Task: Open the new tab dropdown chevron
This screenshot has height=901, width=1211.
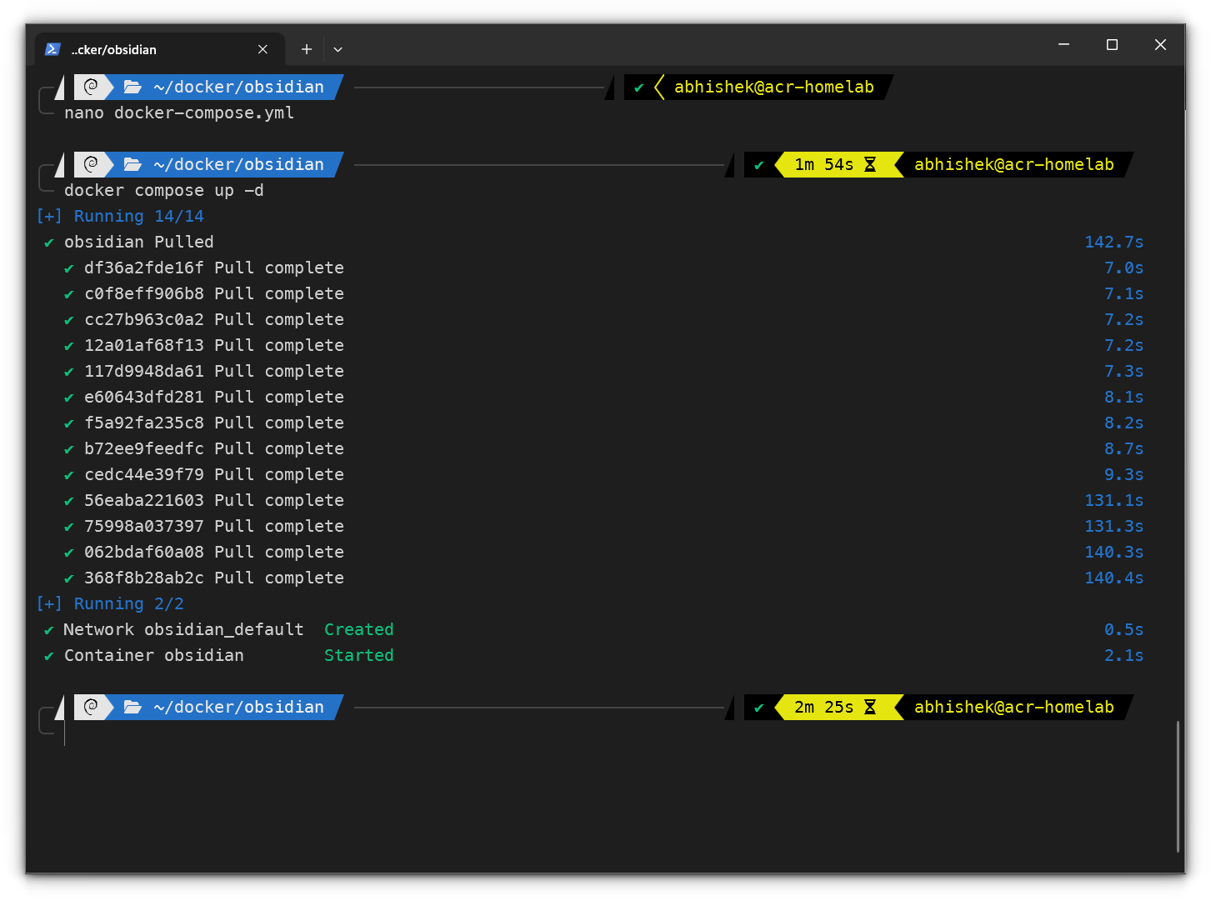Action: [338, 49]
